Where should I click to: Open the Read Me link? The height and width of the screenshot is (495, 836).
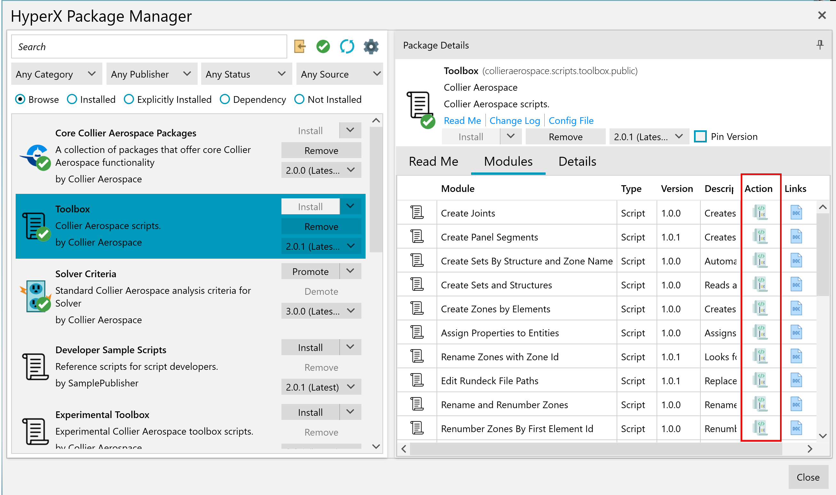[x=462, y=120]
